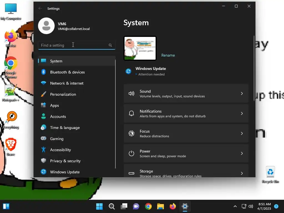Open Bluetooth & devices settings
This screenshot has height=213, width=284.
(x=77, y=72)
